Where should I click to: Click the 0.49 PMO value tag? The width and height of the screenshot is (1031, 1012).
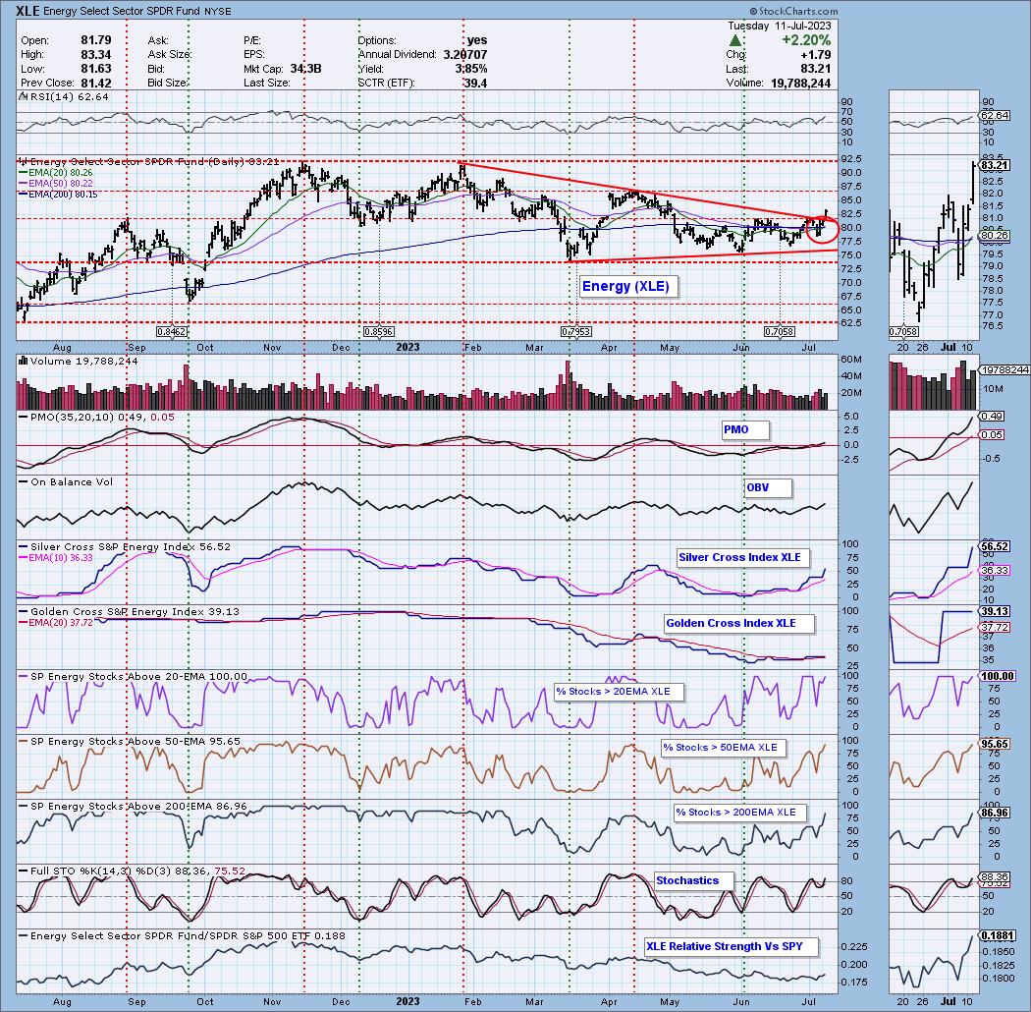pos(992,417)
